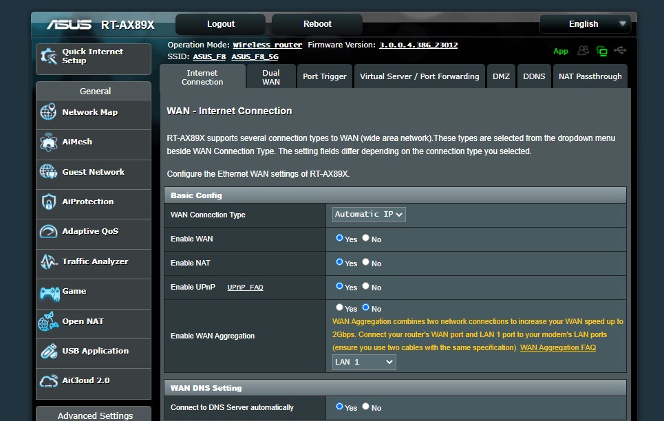Viewport: 664px width, 421px height.
Task: Open Adaptive QoS menu item
Action: (94, 234)
